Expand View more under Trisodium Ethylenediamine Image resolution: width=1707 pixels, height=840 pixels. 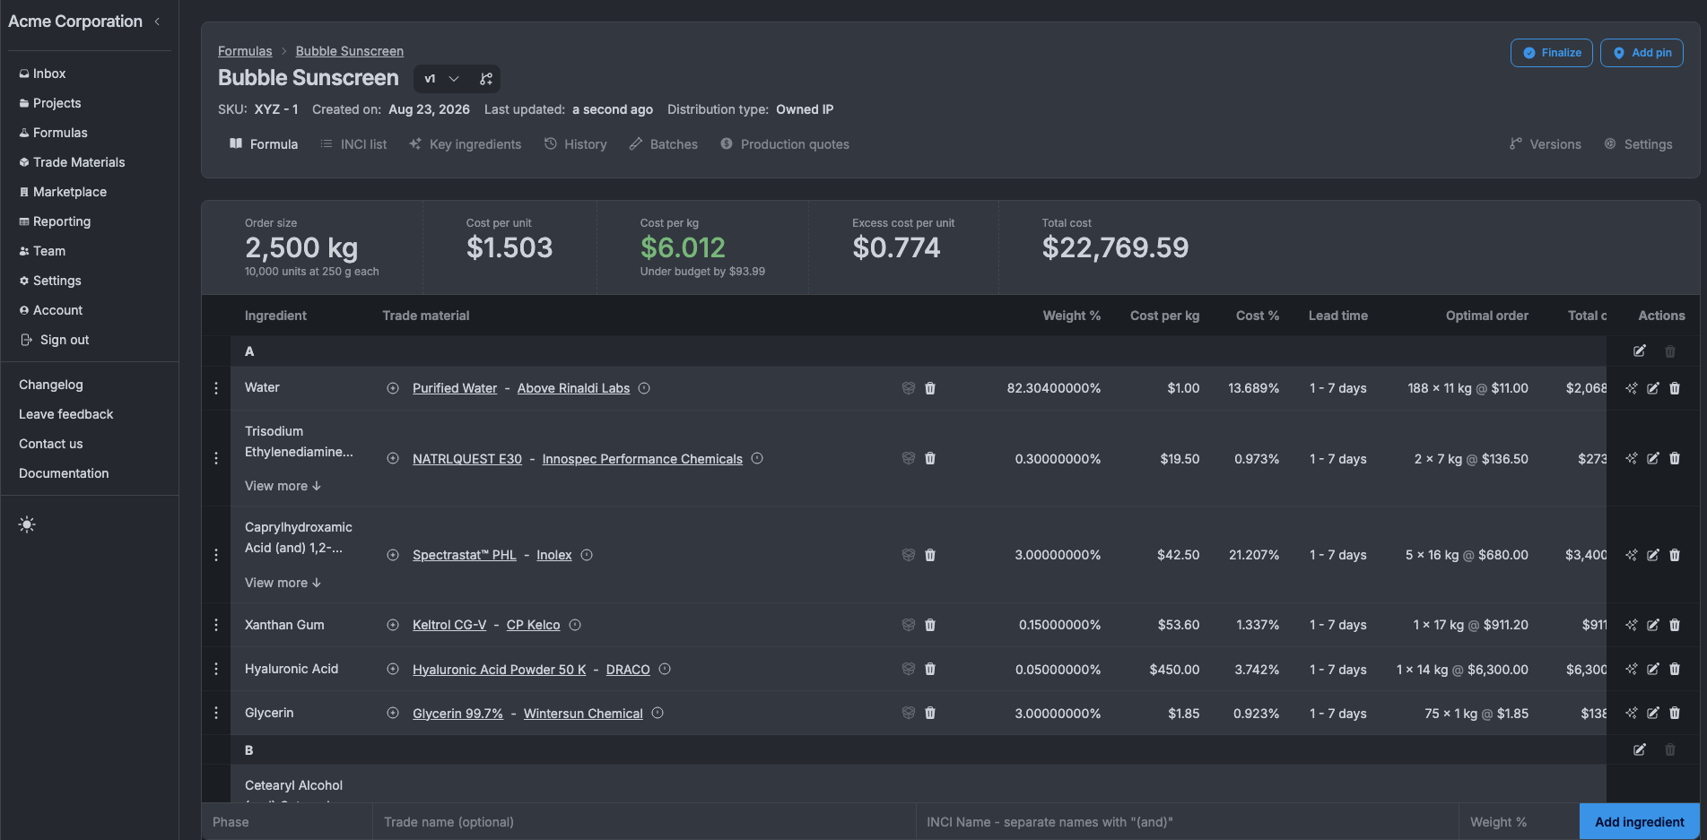coord(283,486)
